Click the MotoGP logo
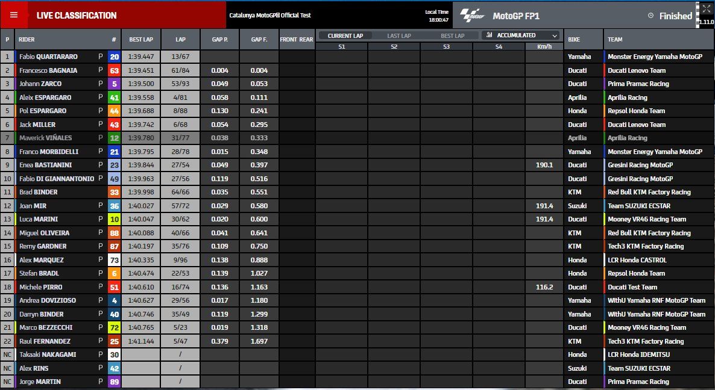Viewport: 715px width, 390px height. pyautogui.click(x=473, y=15)
